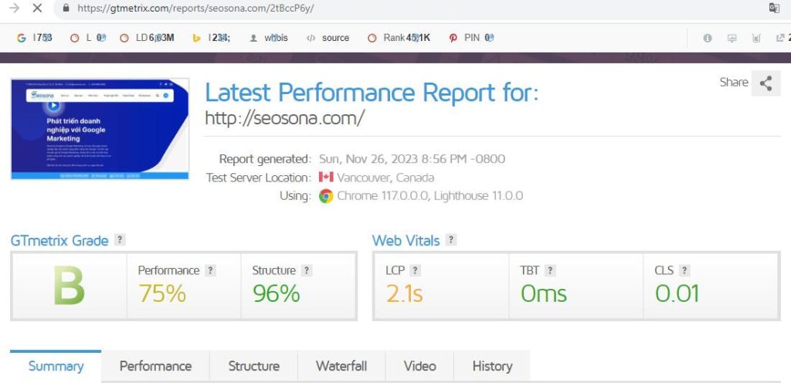Click the seosona site screenshot thumbnail

100,129
